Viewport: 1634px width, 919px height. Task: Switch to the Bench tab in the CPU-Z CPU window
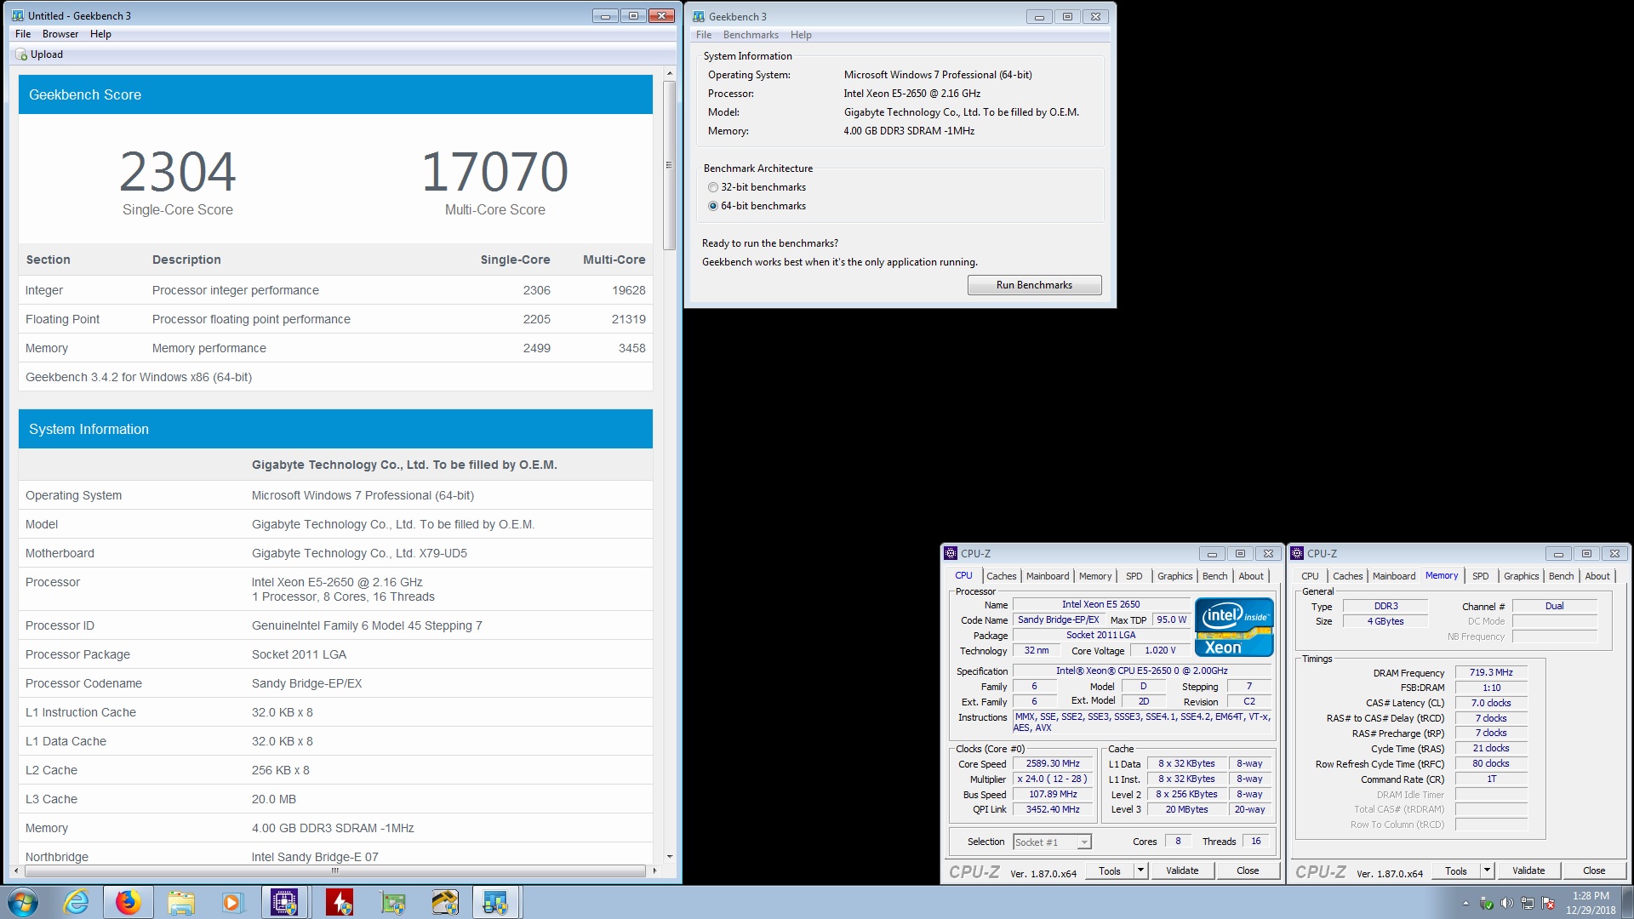pos(1214,576)
